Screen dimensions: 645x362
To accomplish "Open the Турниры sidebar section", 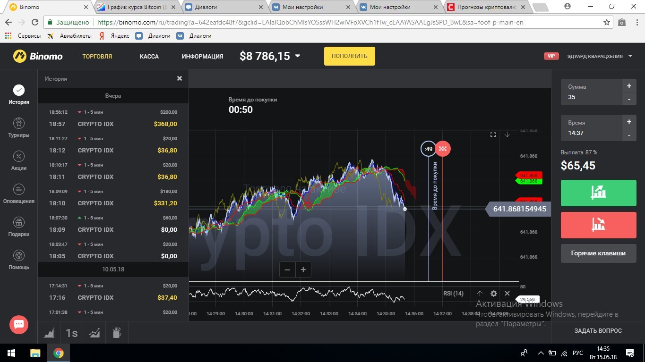I will 19,127.
